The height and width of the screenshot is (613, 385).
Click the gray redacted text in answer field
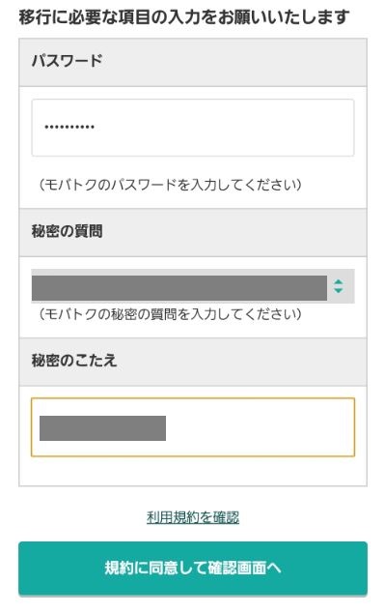(x=102, y=428)
